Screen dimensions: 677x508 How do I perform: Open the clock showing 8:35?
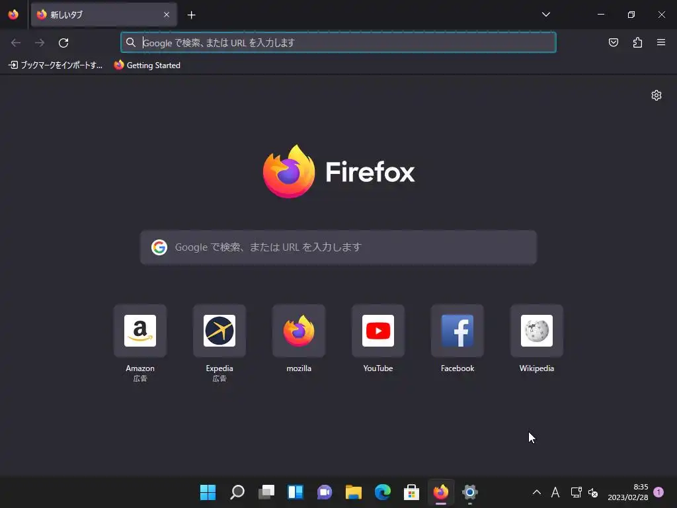pyautogui.click(x=628, y=492)
